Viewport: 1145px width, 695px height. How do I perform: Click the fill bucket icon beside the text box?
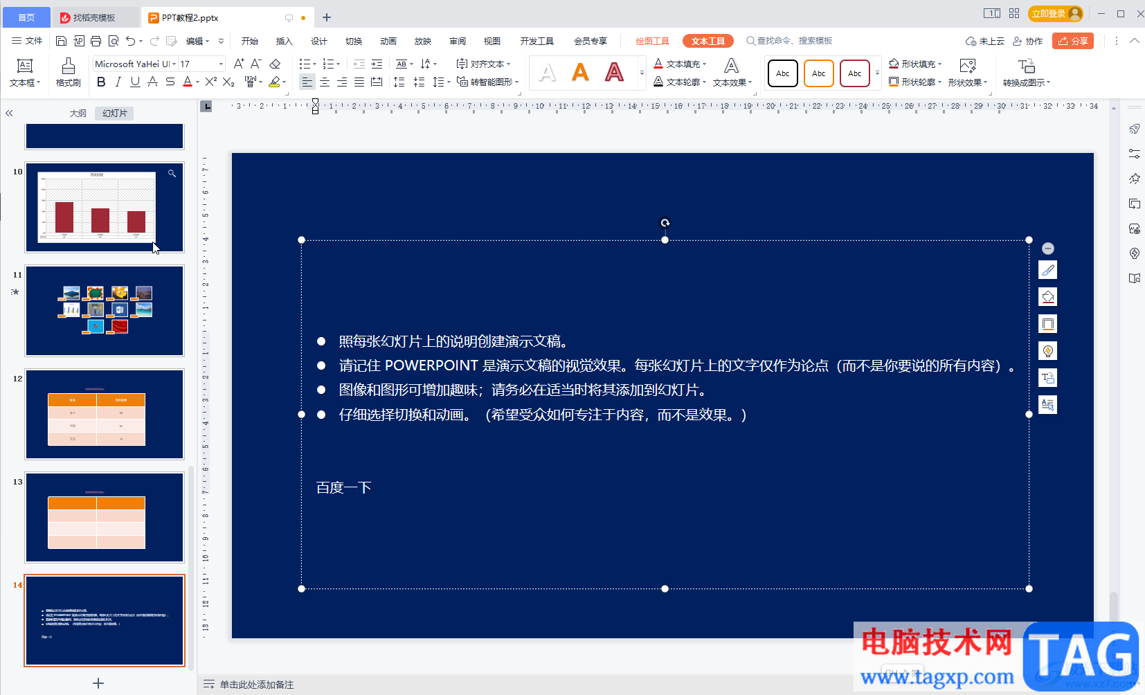(x=1048, y=297)
